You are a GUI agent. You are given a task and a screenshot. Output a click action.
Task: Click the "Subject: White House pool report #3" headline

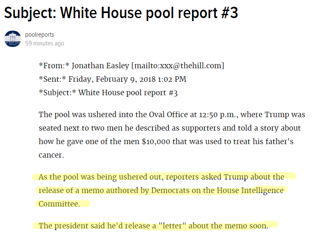point(121,13)
